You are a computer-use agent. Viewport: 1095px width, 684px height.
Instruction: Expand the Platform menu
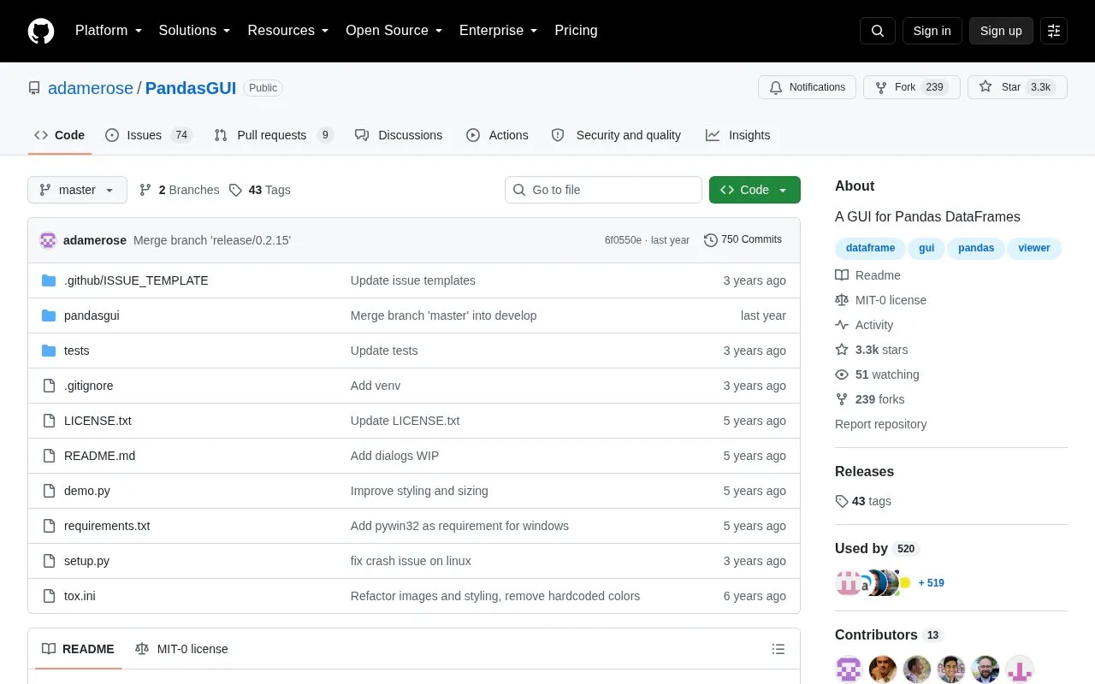(x=109, y=31)
